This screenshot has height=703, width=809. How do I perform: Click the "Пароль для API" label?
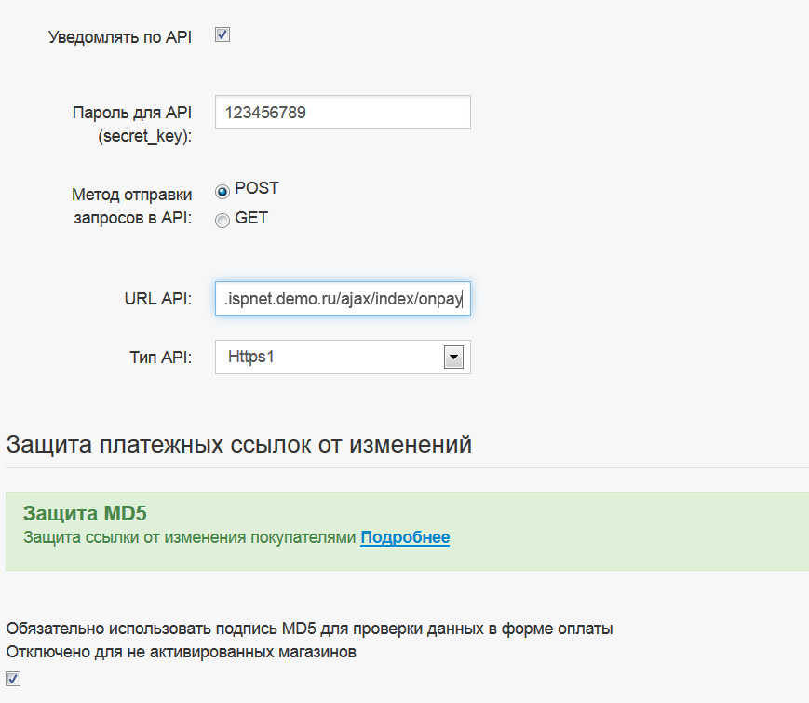pyautogui.click(x=132, y=113)
